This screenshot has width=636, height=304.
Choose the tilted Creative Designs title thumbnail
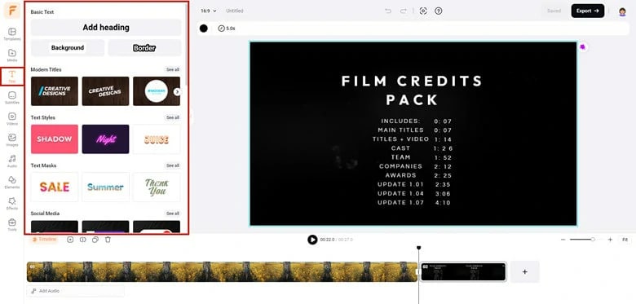coord(105,91)
